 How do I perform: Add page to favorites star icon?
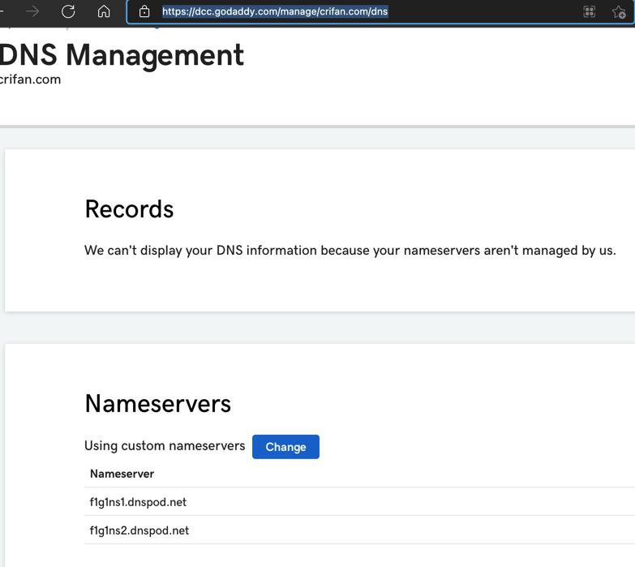coord(619,11)
